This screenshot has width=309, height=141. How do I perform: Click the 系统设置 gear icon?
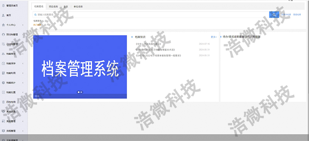(x=3, y=111)
